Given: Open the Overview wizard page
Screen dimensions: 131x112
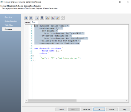Looking at the screenshot, I should (x=8, y=17).
